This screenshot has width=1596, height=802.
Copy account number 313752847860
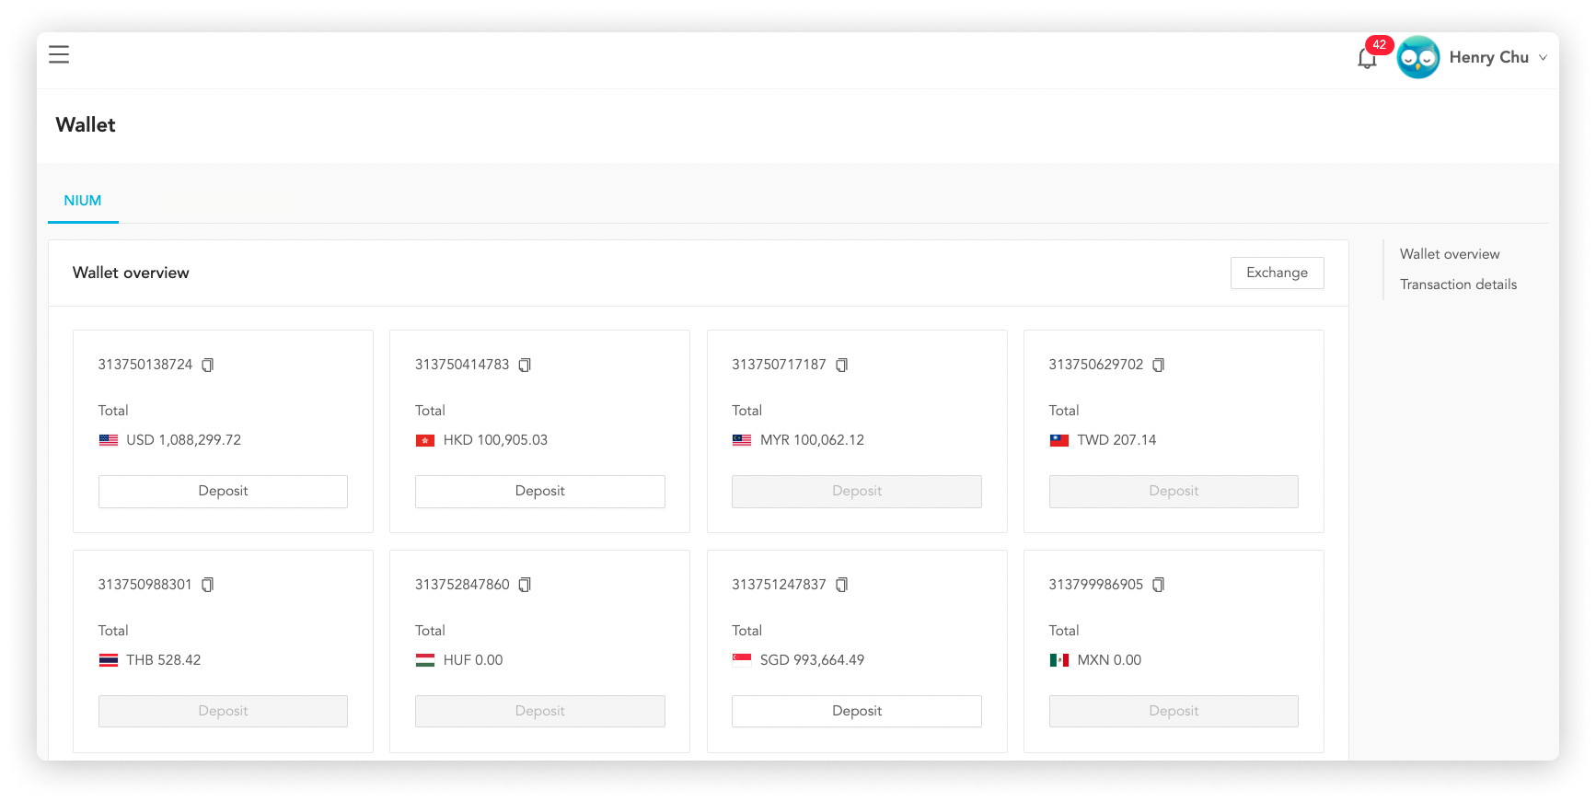525,585
